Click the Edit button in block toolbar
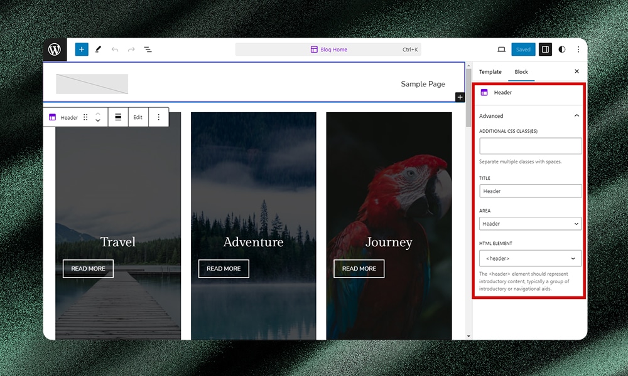 click(138, 117)
